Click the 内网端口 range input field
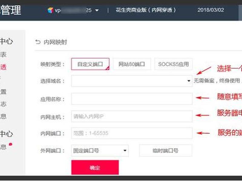This screenshot has height=181, width=242. pos(132,133)
